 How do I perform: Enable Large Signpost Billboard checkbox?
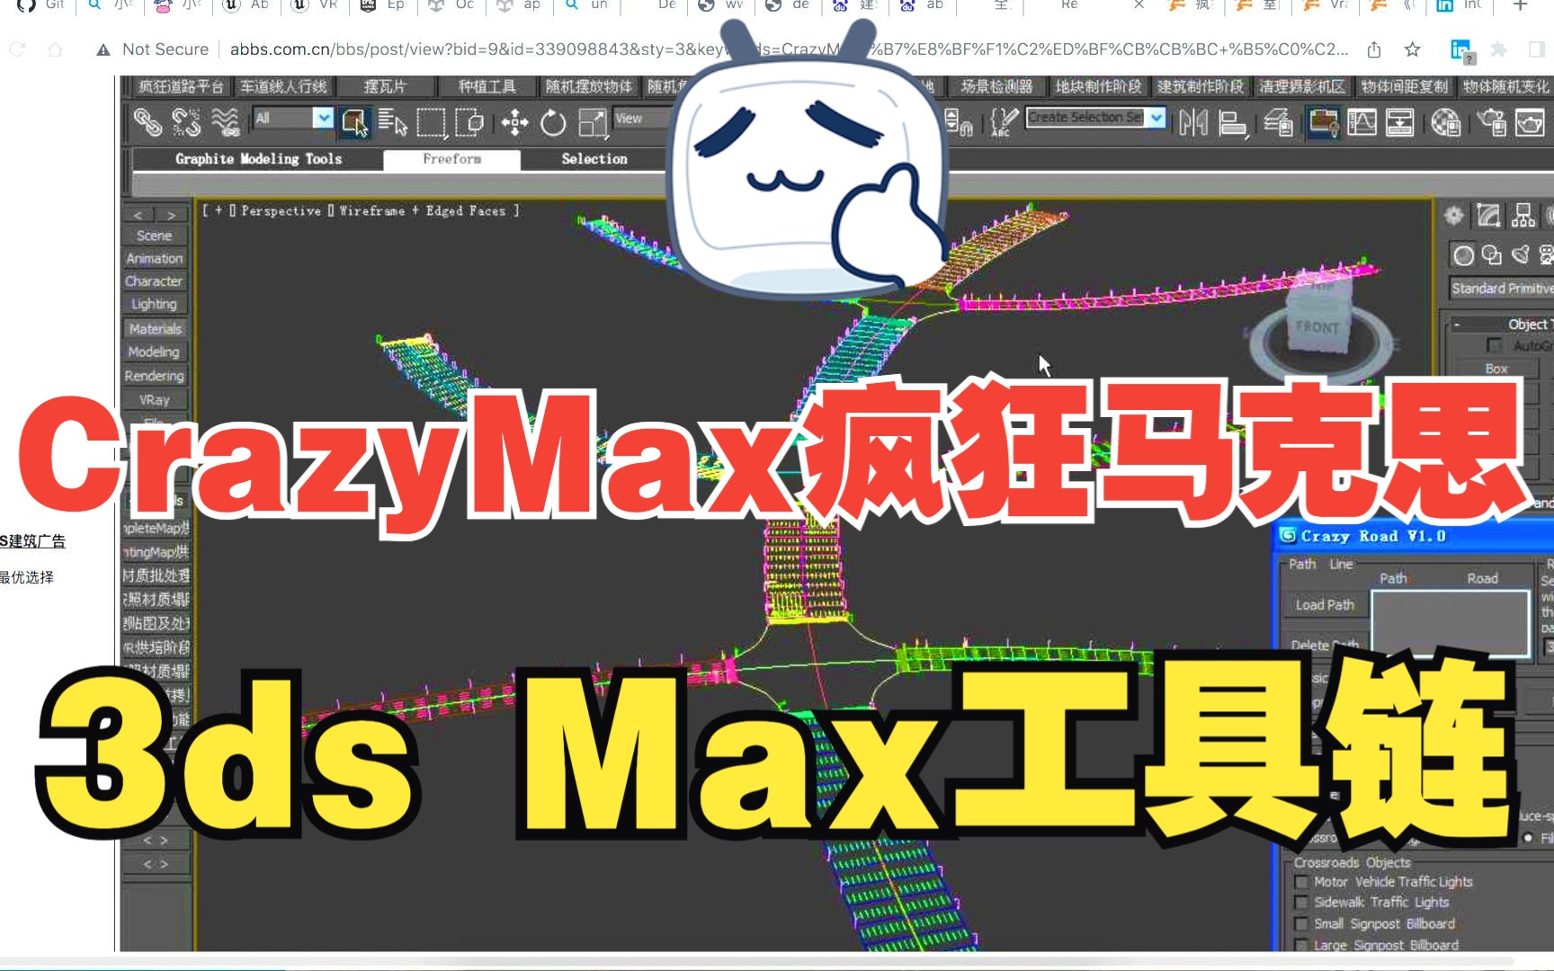point(1301,945)
